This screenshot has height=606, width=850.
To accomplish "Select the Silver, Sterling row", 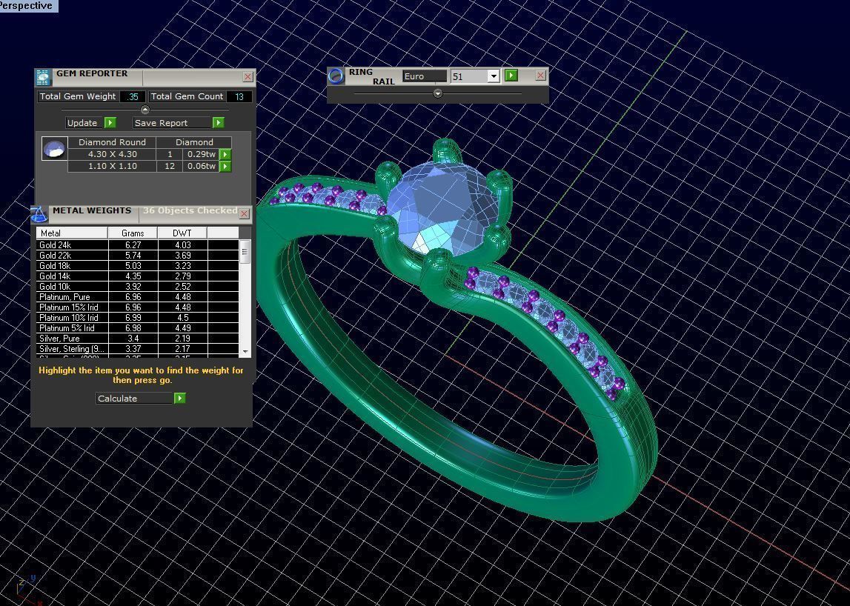I will pos(138,348).
